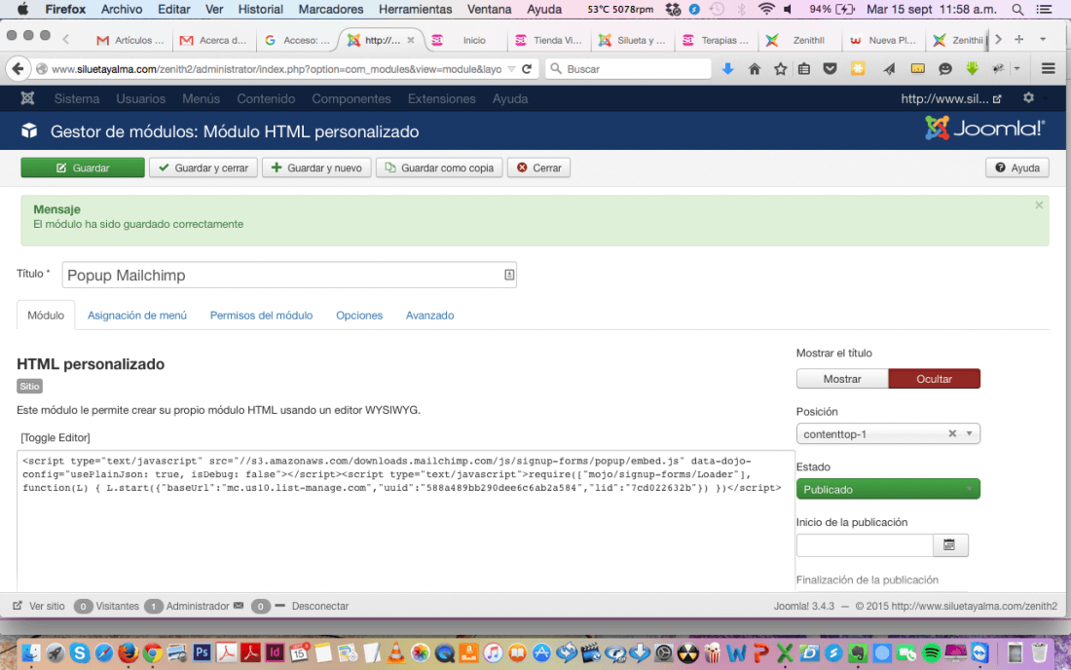Open Firefox downloads arrow icon
Screen dimensions: 1071x670
(727, 69)
